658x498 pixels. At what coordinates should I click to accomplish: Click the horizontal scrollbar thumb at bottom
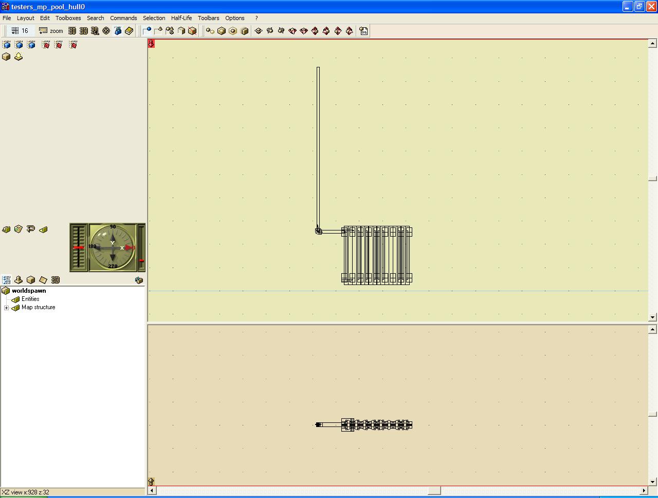click(x=434, y=491)
